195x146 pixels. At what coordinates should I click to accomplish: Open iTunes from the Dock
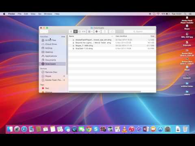coord(132,129)
